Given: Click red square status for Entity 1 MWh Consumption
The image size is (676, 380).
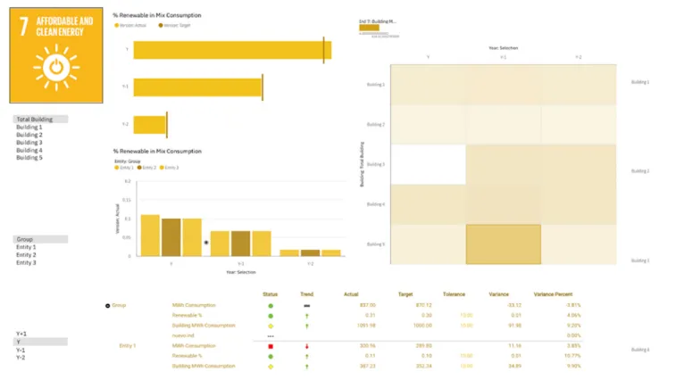Looking at the screenshot, I should [x=271, y=346].
